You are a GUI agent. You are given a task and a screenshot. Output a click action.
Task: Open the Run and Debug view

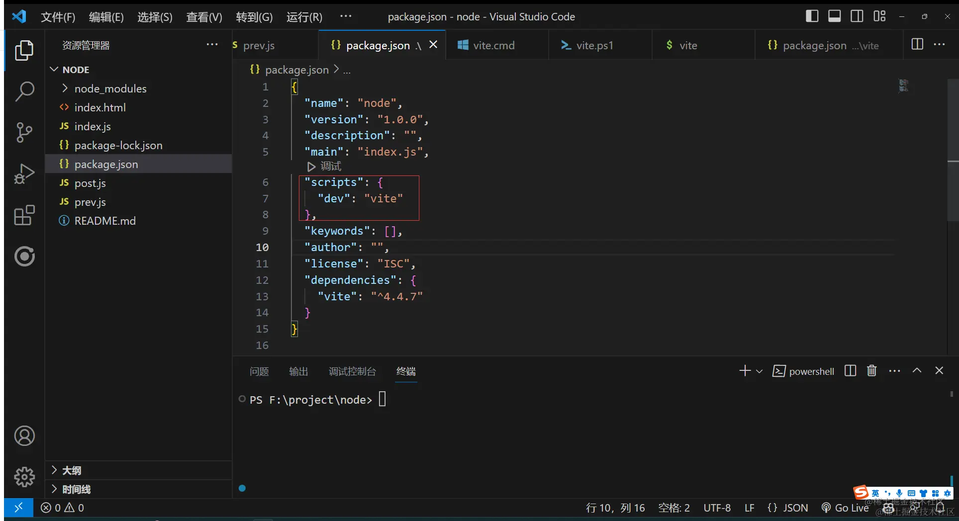point(24,174)
